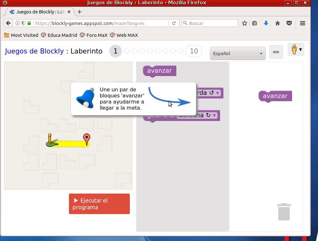Click the Ejecutar el programa button
This screenshot has height=241, width=318.
[x=99, y=204]
